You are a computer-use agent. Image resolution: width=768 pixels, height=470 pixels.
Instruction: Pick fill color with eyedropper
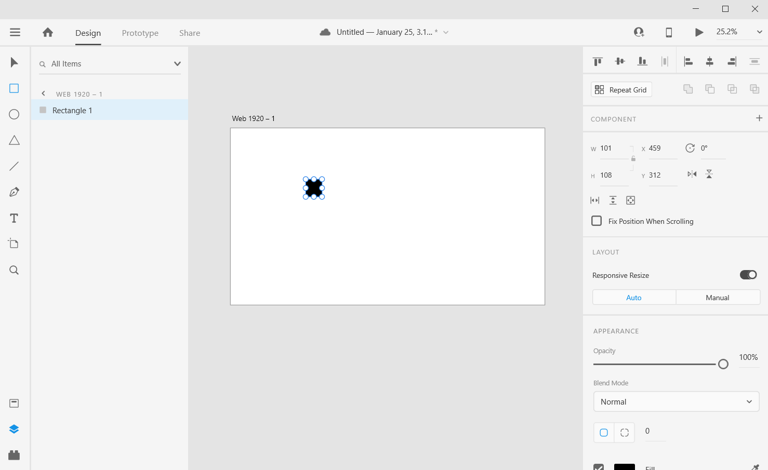click(x=755, y=467)
